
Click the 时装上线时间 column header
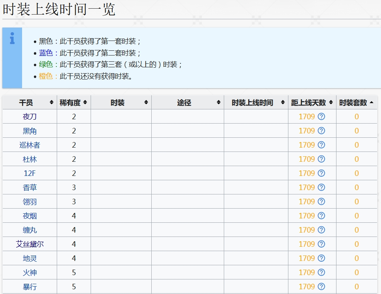pyautogui.click(x=252, y=102)
